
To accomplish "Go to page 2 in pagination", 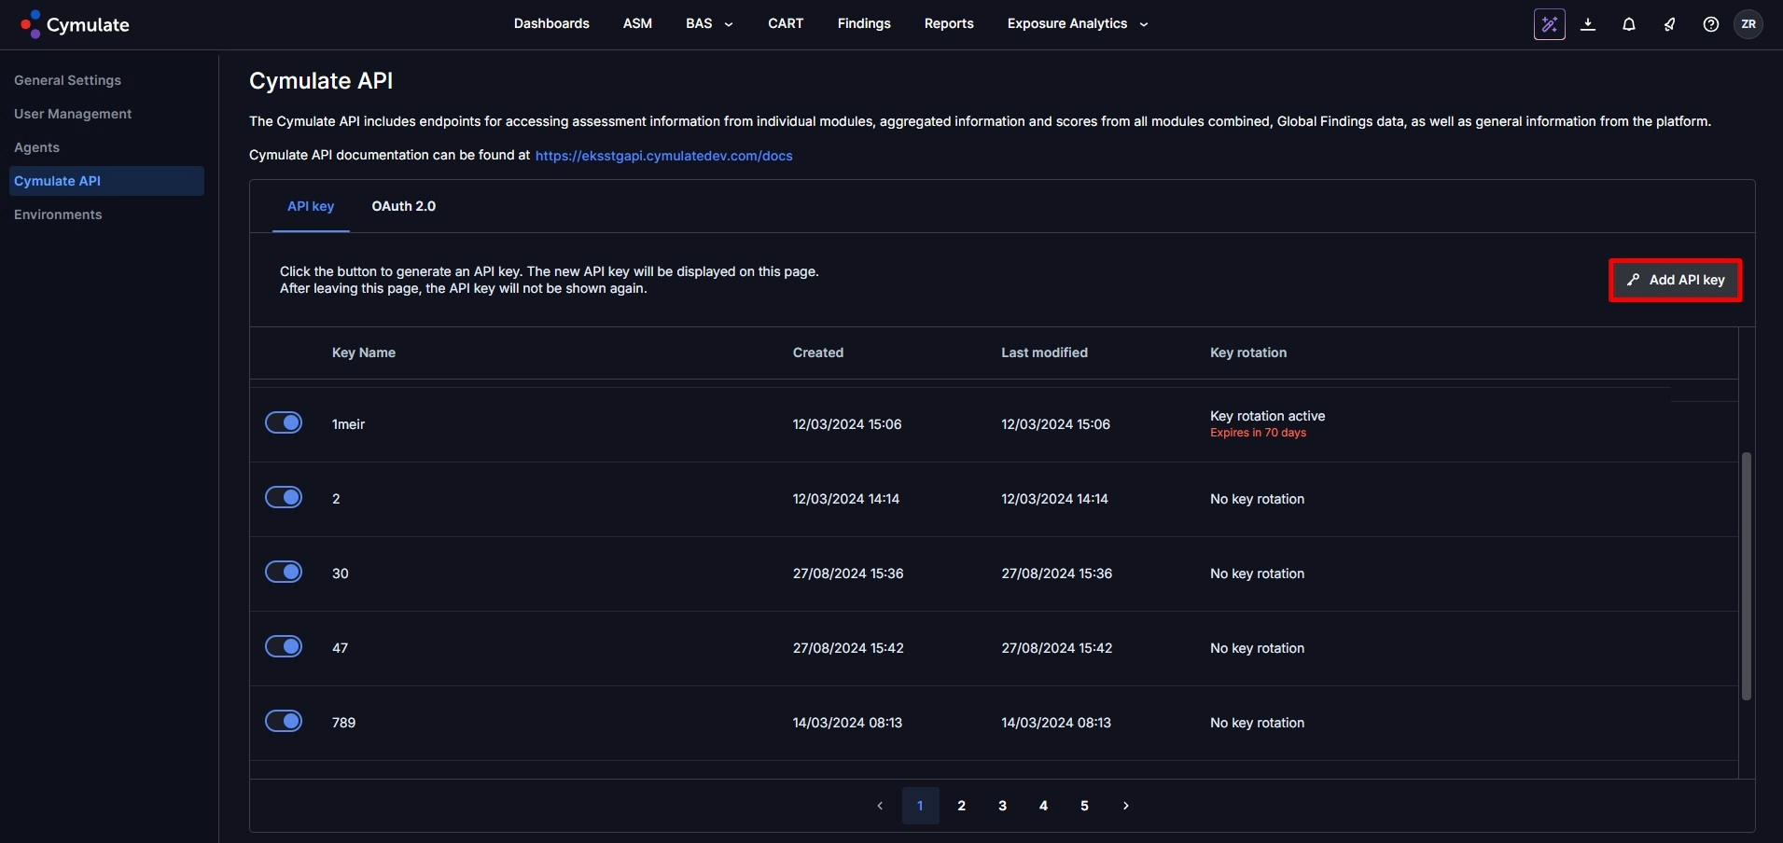I will (x=962, y=806).
